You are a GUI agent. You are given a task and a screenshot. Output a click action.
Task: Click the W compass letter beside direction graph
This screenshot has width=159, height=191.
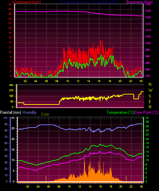(x=150, y=90)
